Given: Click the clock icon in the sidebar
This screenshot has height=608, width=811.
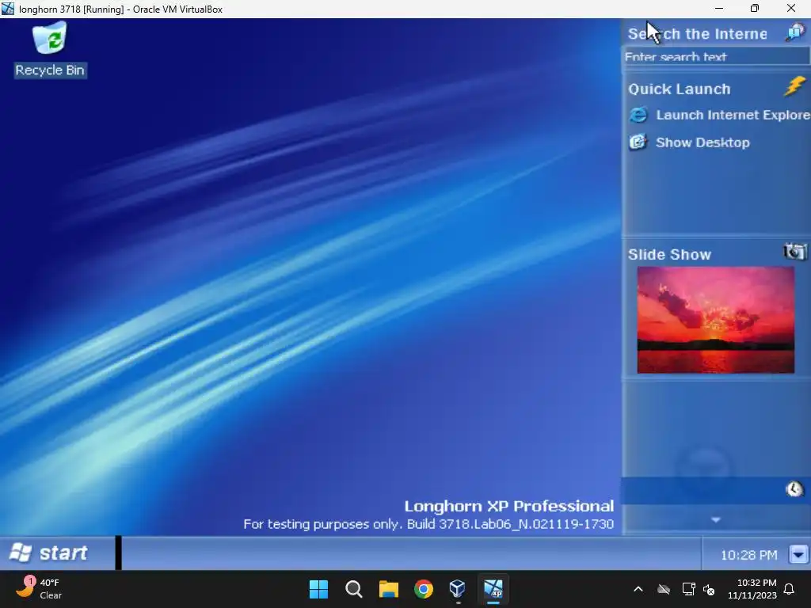Looking at the screenshot, I should click(x=794, y=488).
